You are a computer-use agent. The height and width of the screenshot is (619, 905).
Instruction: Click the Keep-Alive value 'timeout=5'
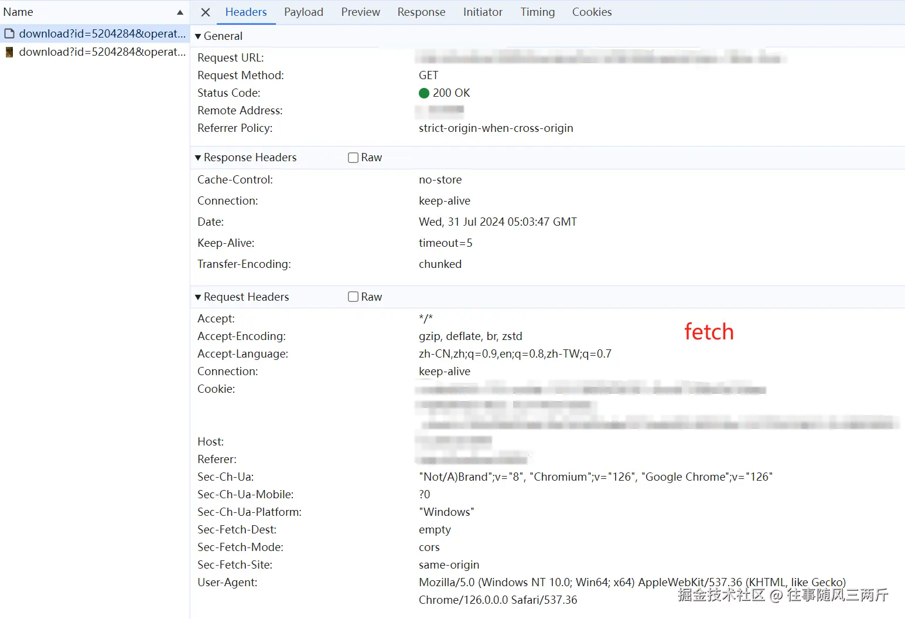(445, 243)
